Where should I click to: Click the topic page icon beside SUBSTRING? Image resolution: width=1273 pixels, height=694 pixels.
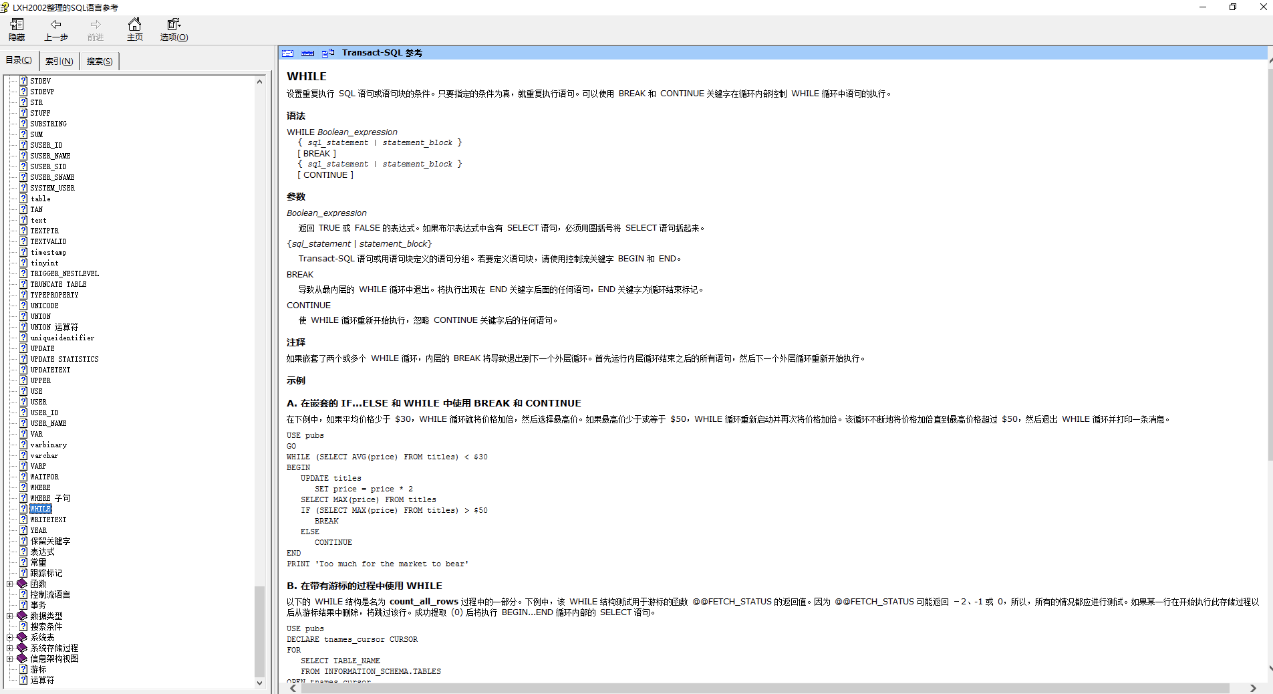[x=23, y=124]
